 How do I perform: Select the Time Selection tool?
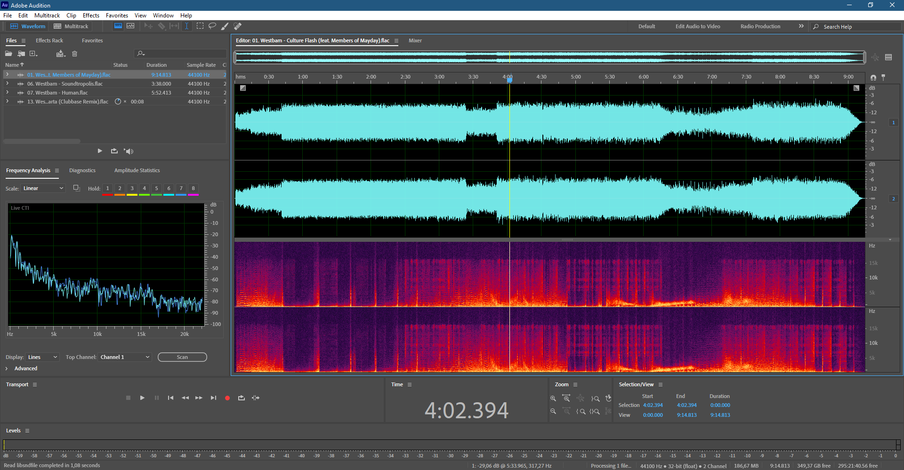click(x=186, y=26)
